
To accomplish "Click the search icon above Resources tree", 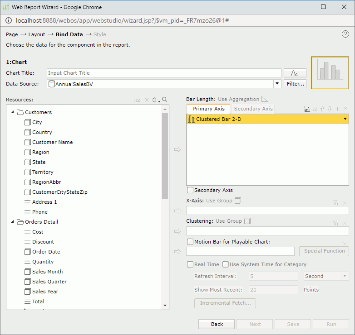I will (165, 100).
